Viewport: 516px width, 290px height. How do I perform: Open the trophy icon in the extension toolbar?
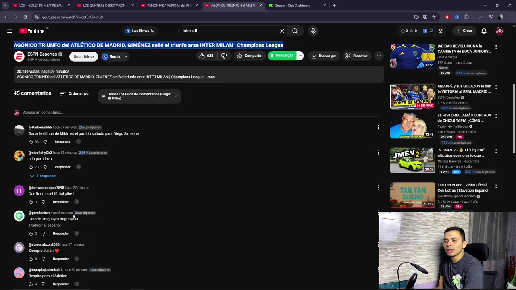click(x=441, y=31)
